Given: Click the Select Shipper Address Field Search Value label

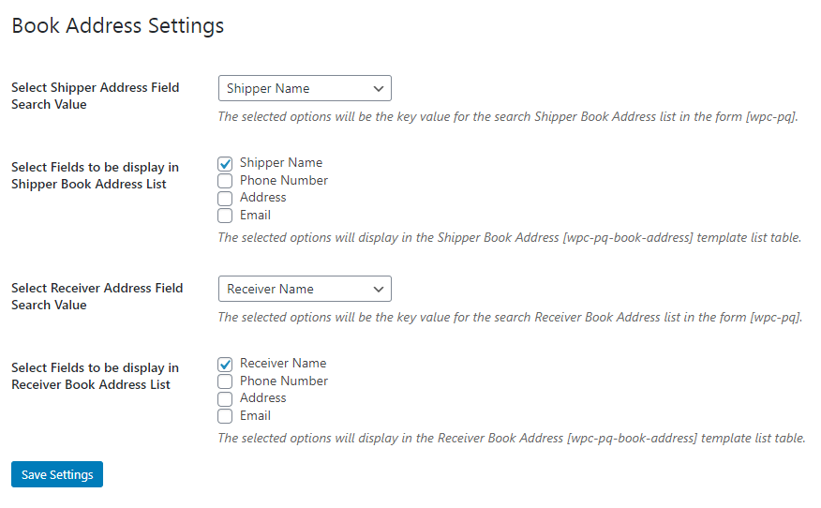Looking at the screenshot, I should point(95,96).
